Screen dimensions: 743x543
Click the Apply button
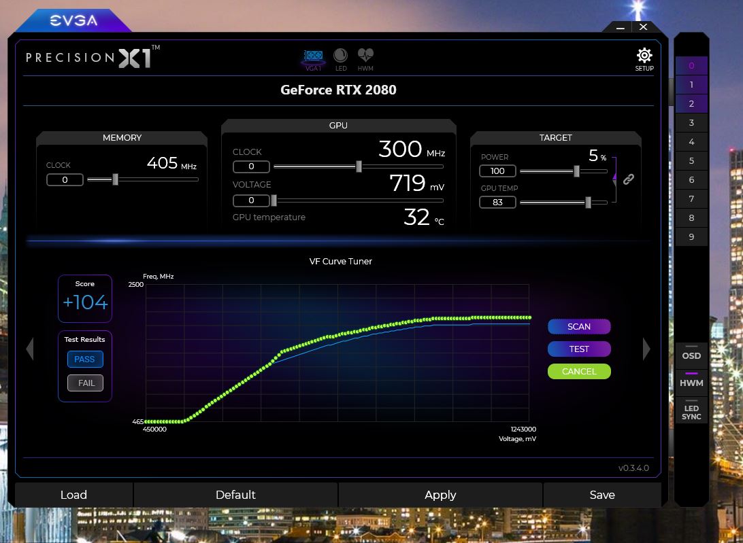440,495
